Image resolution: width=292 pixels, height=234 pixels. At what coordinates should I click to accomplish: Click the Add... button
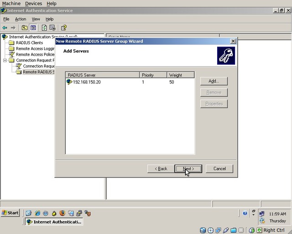click(214, 81)
